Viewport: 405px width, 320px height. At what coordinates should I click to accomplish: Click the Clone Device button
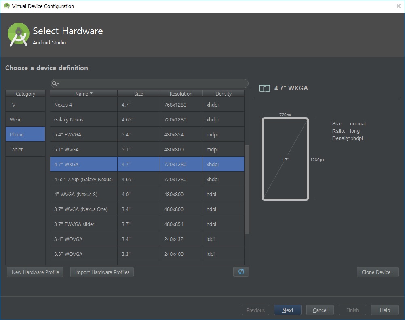click(x=378, y=272)
